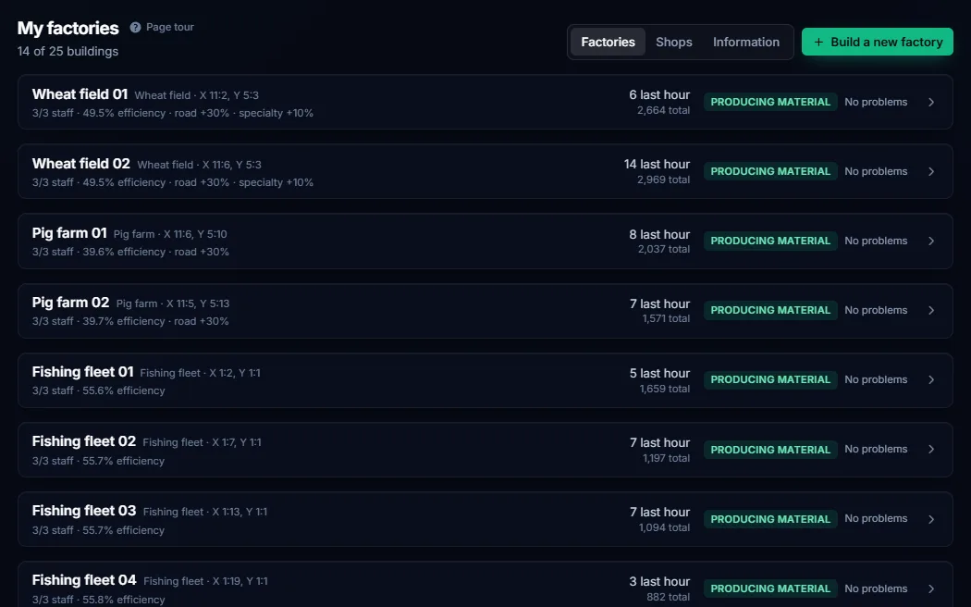This screenshot has height=607, width=971.
Task: Click the Pig farm 01 name
Action: coord(69,233)
